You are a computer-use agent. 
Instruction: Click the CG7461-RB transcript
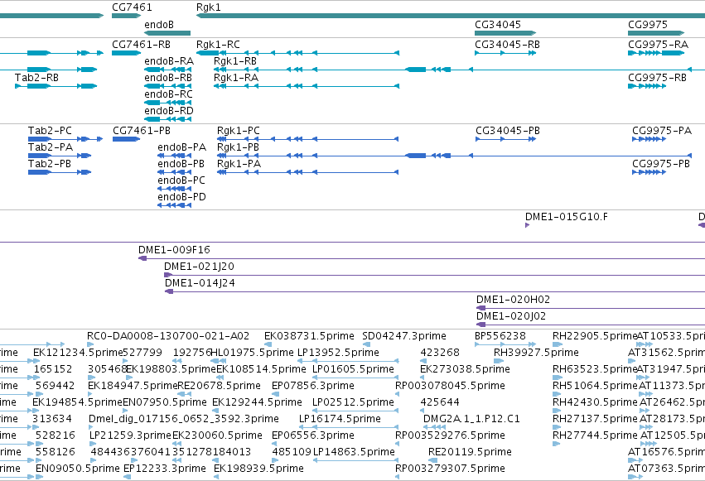pyautogui.click(x=127, y=53)
